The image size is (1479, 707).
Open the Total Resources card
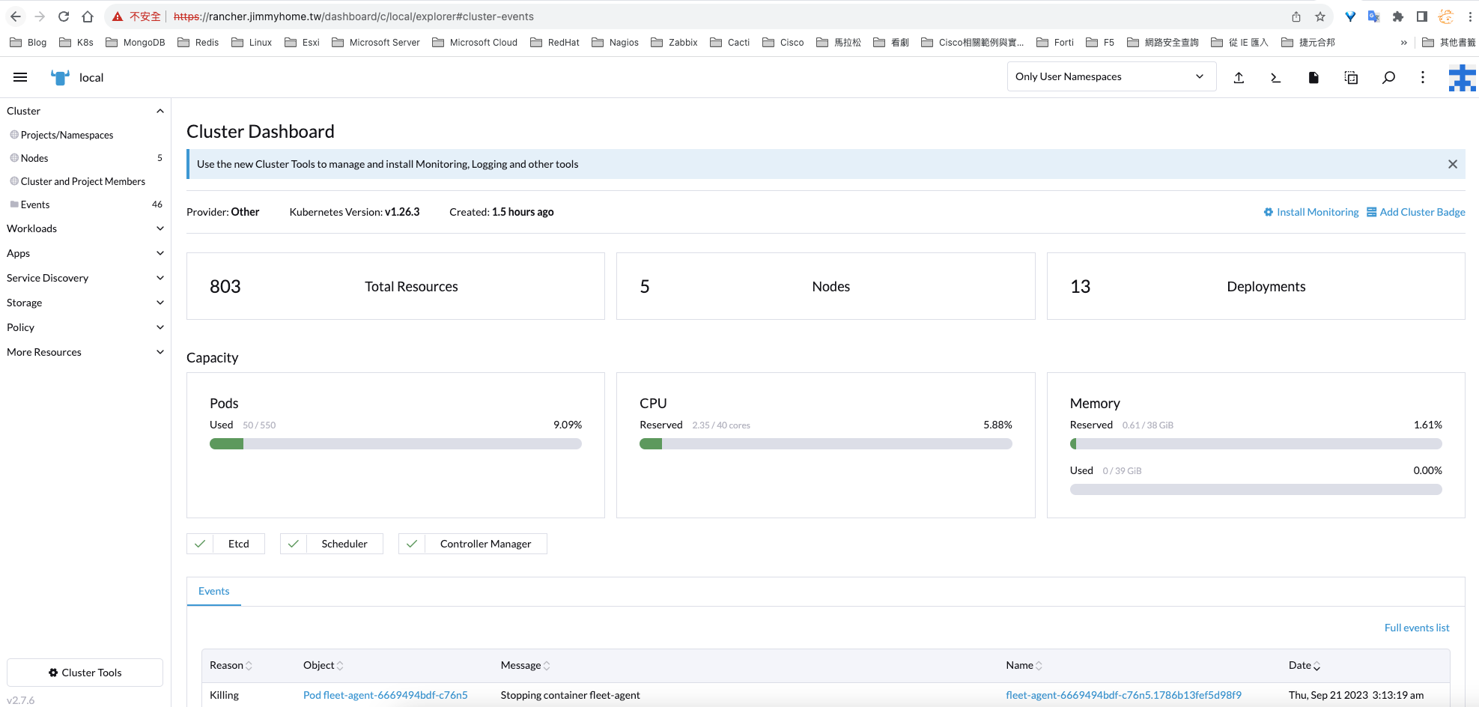click(395, 286)
